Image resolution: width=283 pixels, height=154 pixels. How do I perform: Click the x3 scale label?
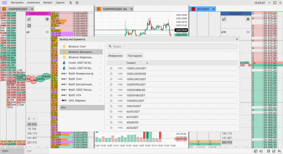[x=28, y=32]
